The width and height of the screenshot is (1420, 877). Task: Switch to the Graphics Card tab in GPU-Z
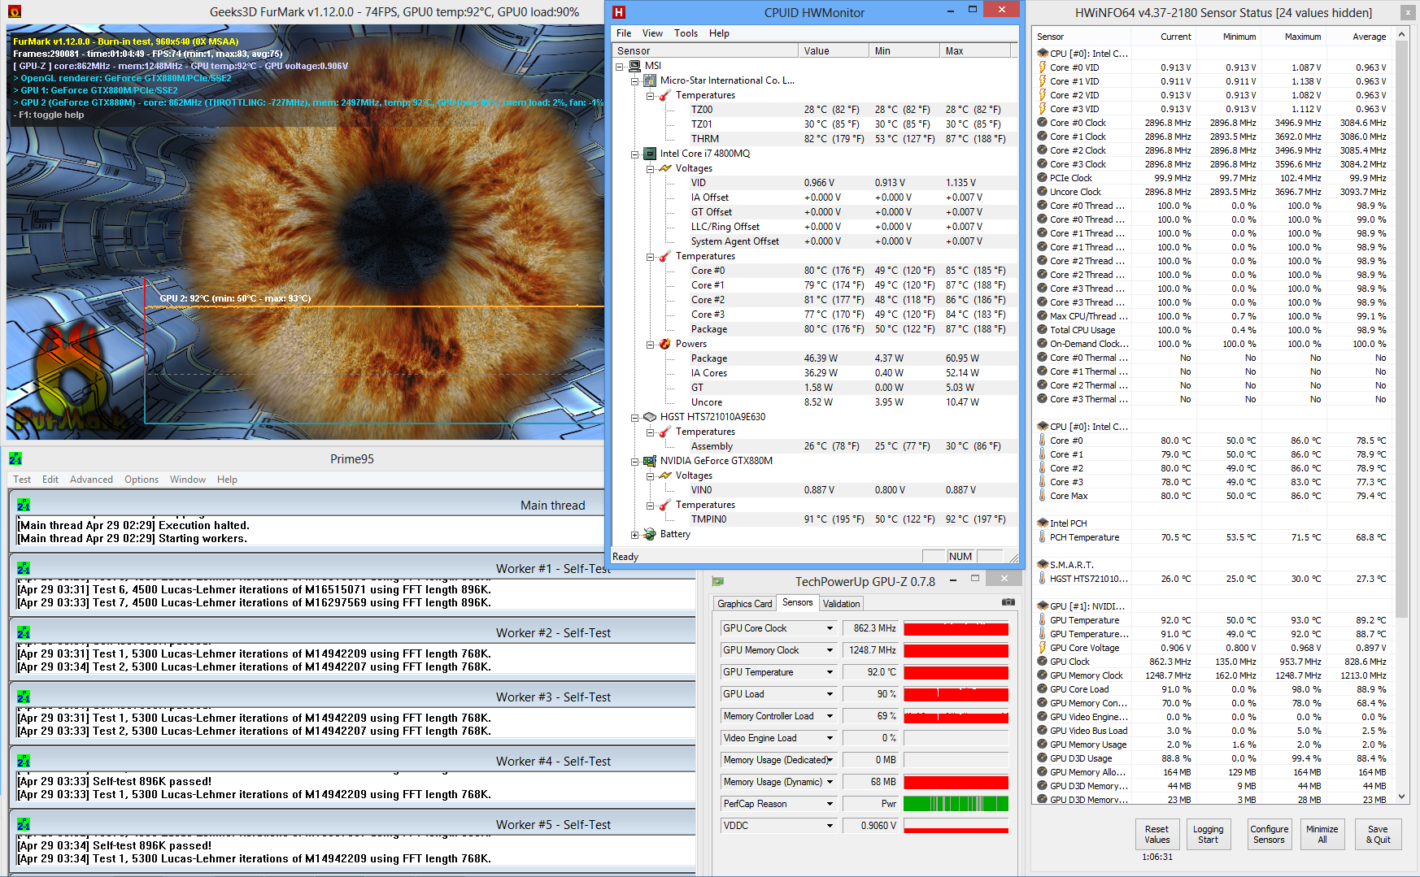click(744, 604)
